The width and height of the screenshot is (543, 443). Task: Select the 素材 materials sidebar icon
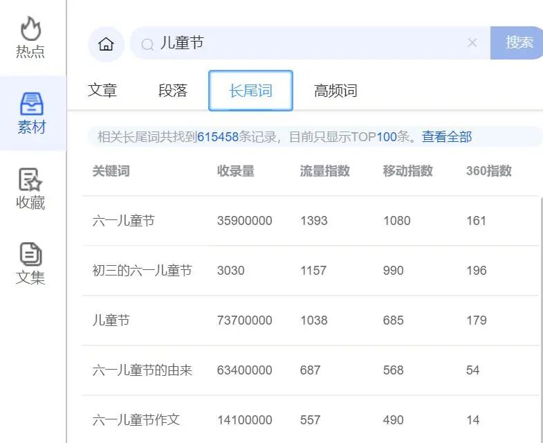click(x=32, y=113)
